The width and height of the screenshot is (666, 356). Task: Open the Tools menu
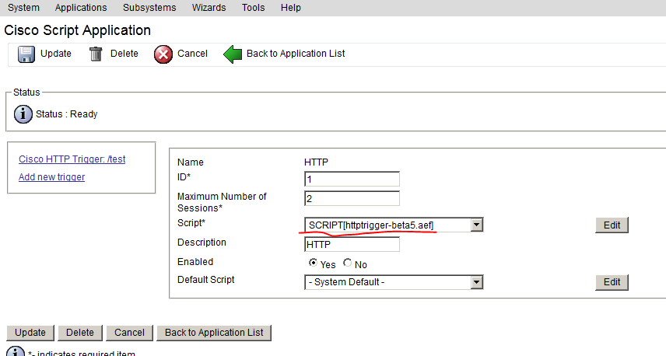click(253, 8)
